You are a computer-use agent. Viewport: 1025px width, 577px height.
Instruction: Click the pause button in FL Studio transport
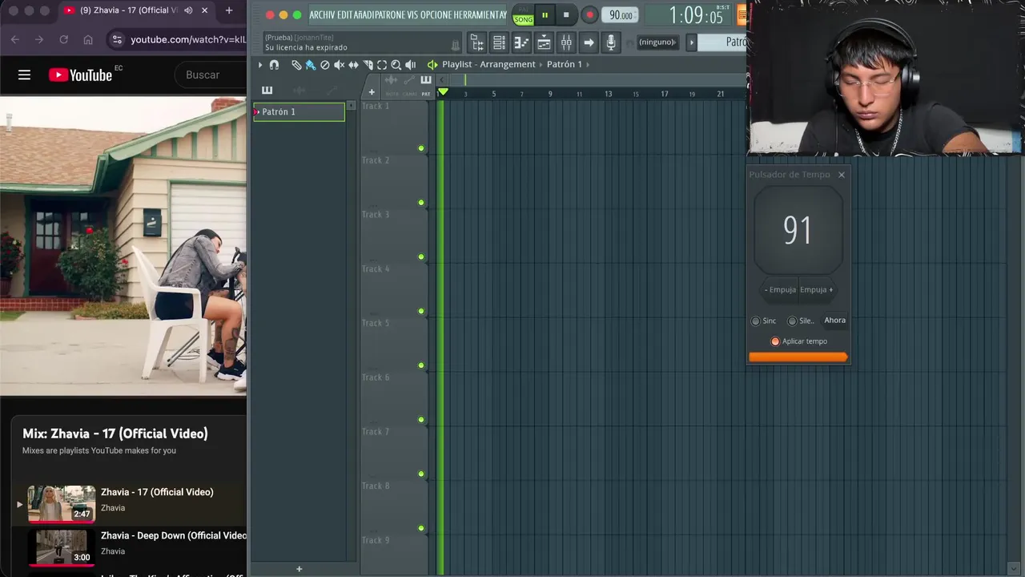(545, 15)
